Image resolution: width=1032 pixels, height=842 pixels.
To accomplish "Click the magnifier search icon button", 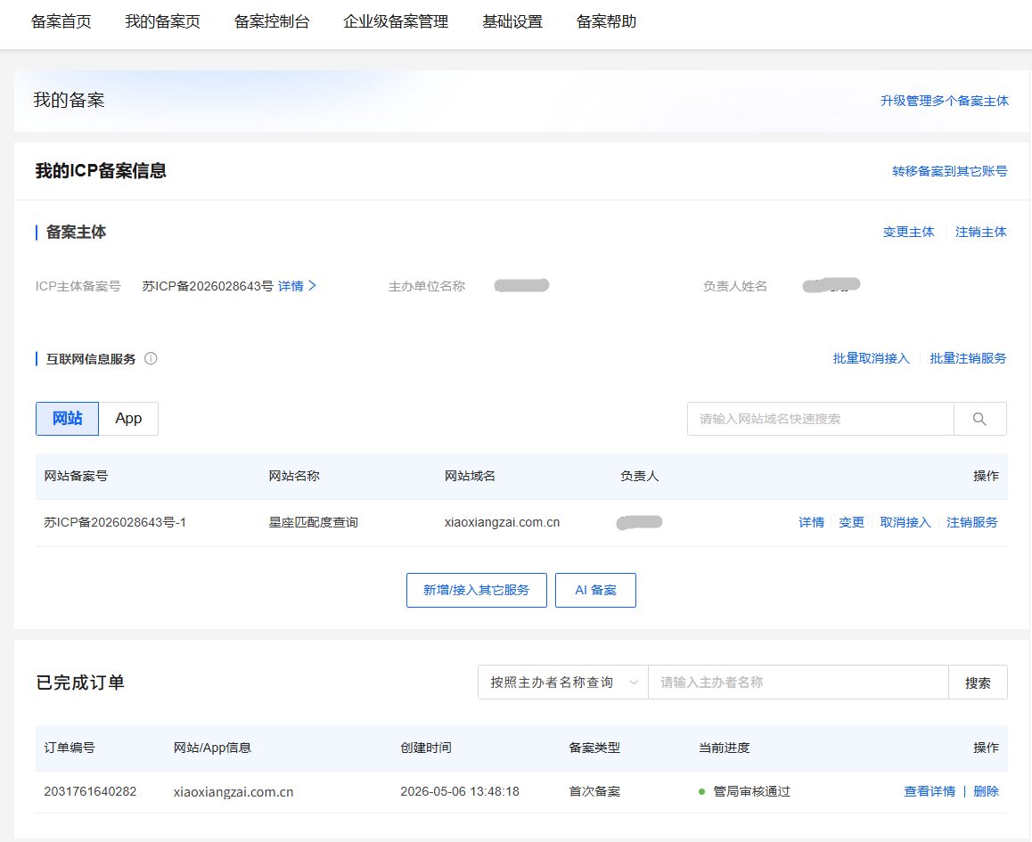I will point(979,419).
